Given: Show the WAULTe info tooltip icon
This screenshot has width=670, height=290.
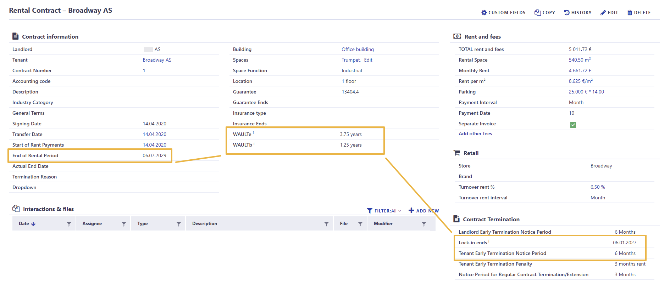Looking at the screenshot, I should 253,133.
